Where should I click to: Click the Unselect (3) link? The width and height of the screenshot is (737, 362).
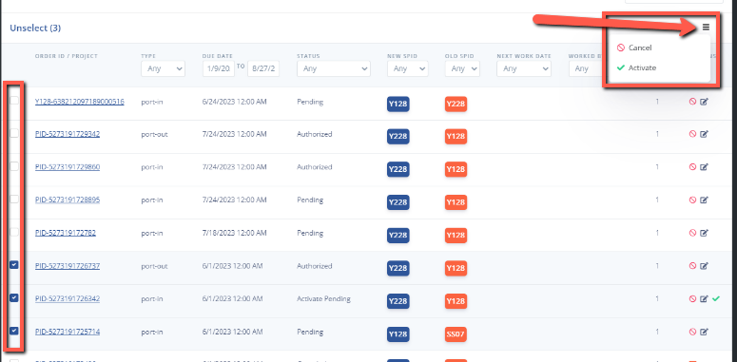(35, 29)
